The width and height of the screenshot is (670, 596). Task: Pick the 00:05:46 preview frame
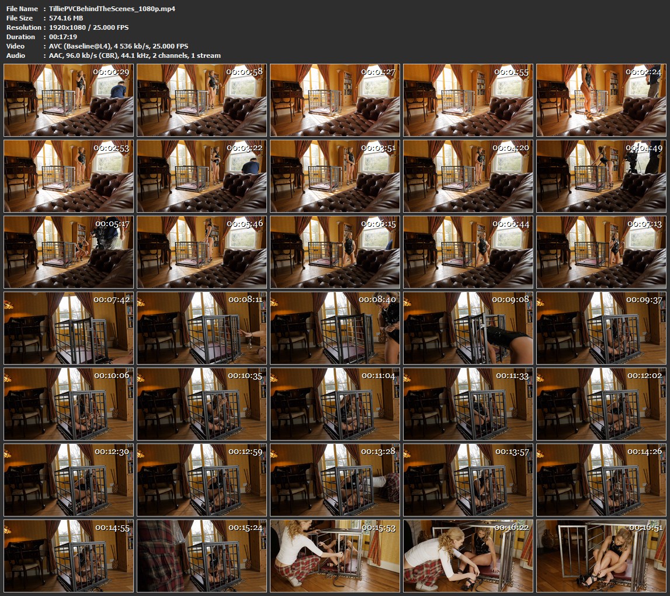pyautogui.click(x=202, y=252)
